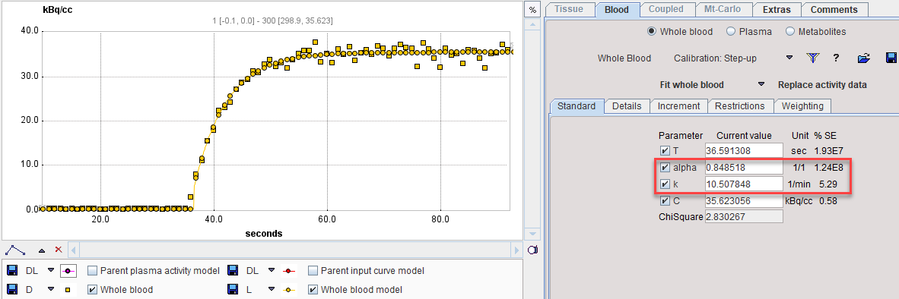Click the vertical scrollbar down arrow beside the plot

pyautogui.click(x=532, y=233)
